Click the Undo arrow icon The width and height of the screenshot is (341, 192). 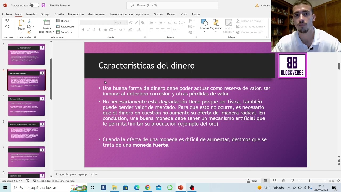pyautogui.click(x=7, y=21)
